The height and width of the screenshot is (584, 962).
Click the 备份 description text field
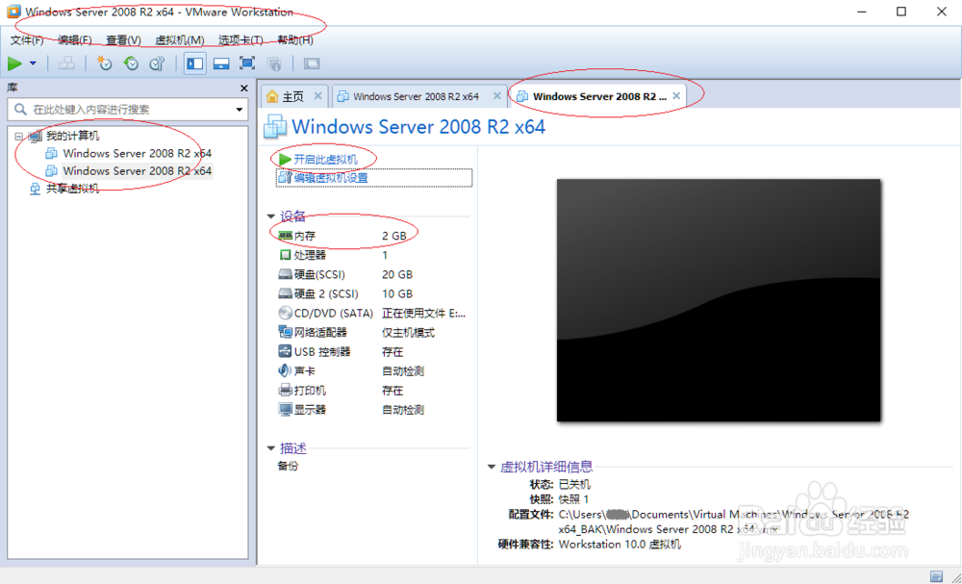(288, 467)
